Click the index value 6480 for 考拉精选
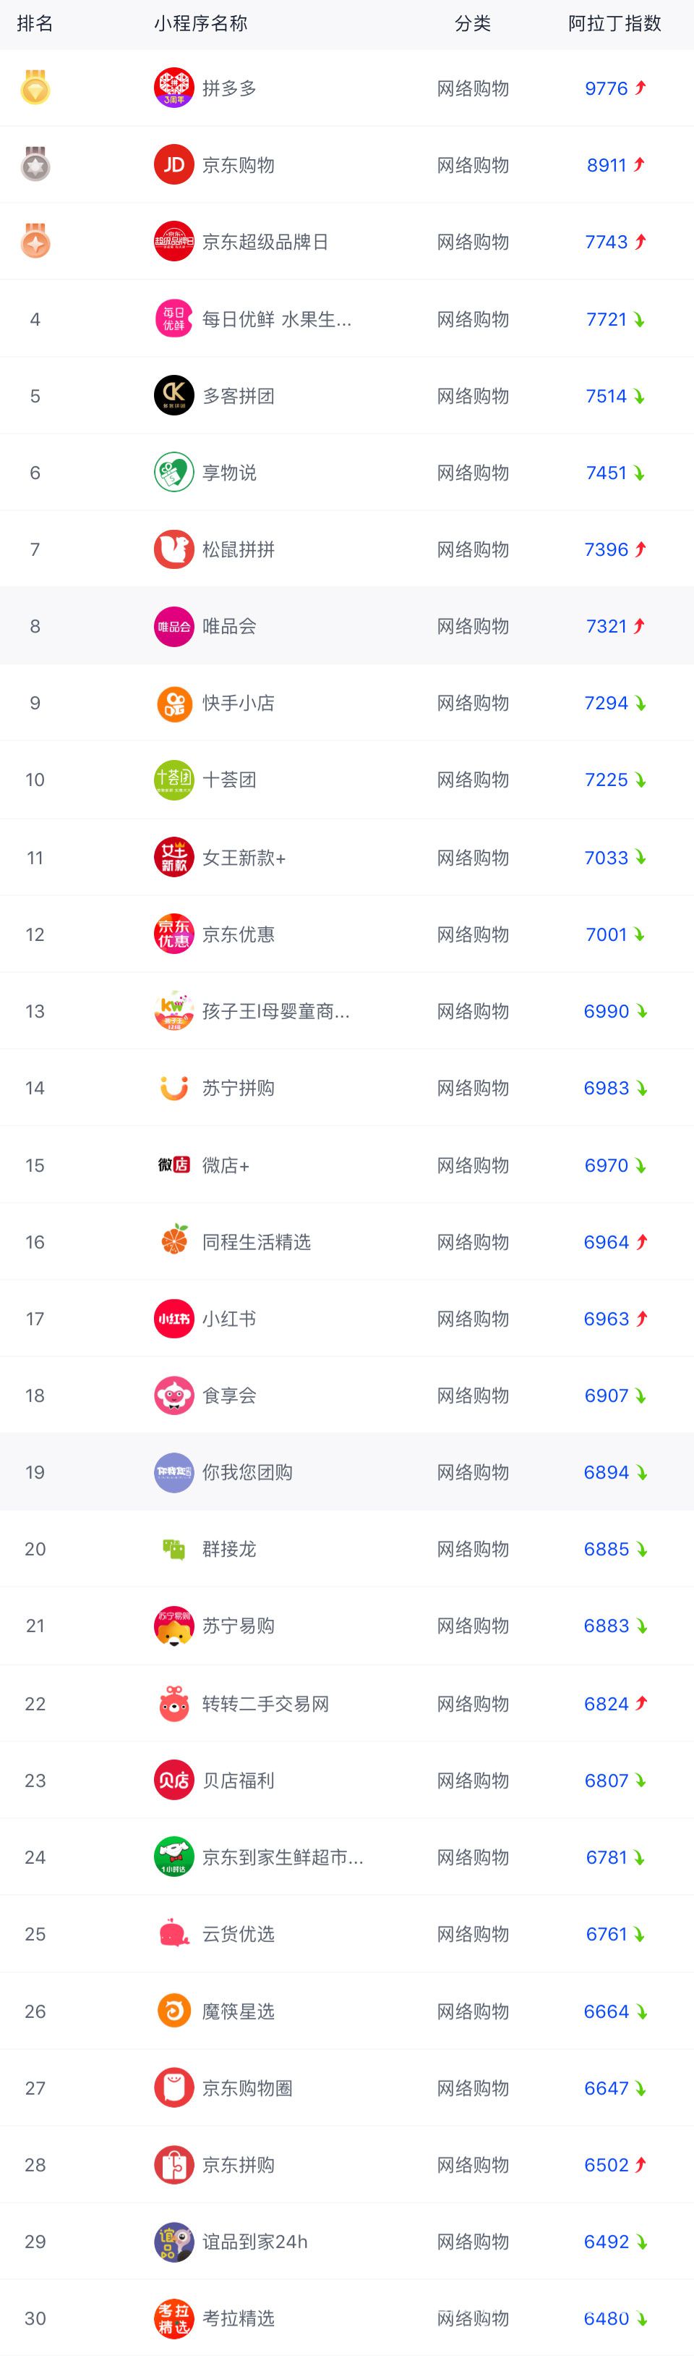This screenshot has width=694, height=2356. coord(607,2318)
